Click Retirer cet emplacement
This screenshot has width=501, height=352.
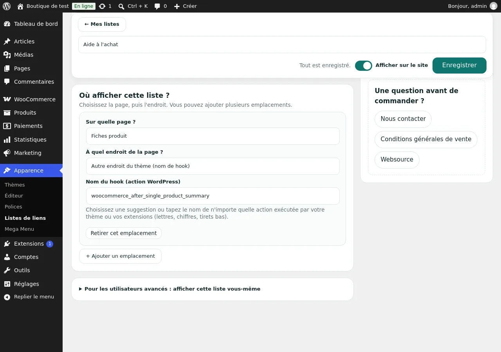pyautogui.click(x=124, y=233)
